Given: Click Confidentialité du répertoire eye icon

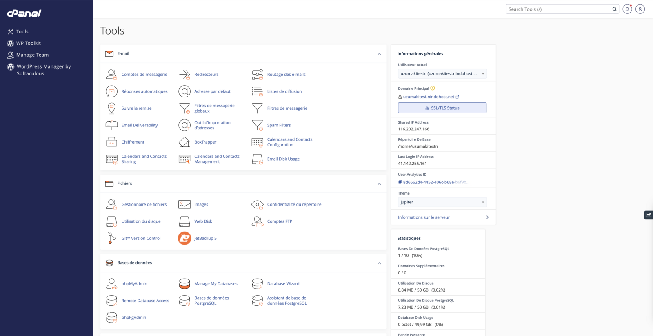Looking at the screenshot, I should click(257, 204).
